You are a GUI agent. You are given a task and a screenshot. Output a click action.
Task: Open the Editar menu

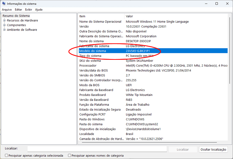pos(18,10)
